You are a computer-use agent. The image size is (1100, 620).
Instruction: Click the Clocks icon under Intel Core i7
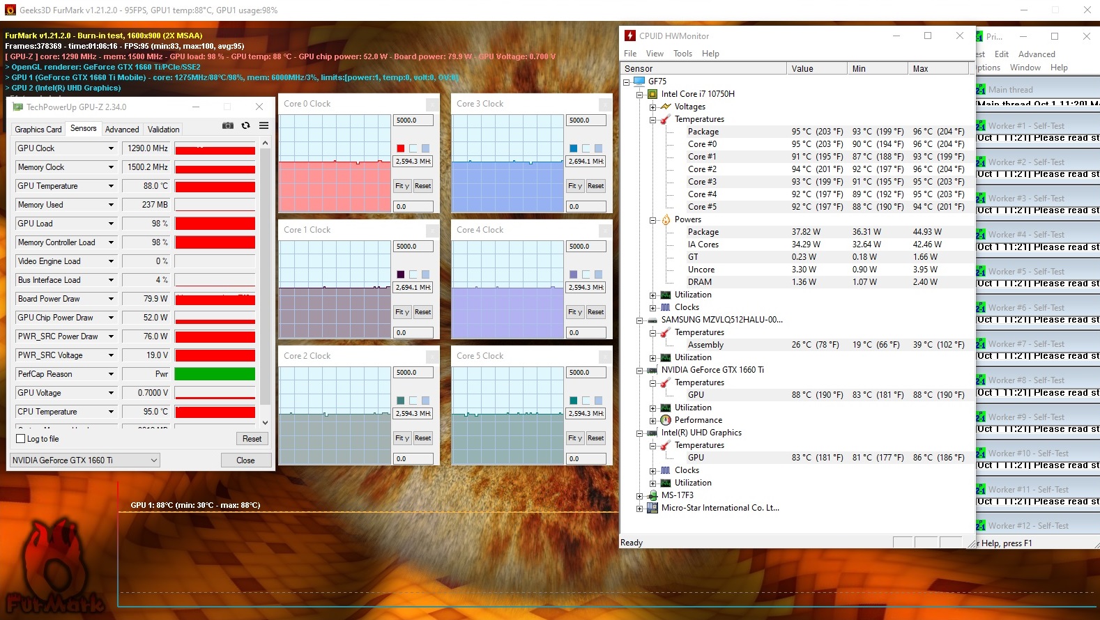[x=666, y=307]
